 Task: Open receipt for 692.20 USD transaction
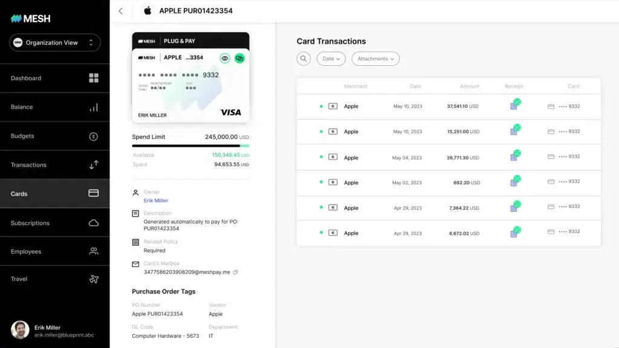[x=515, y=181]
